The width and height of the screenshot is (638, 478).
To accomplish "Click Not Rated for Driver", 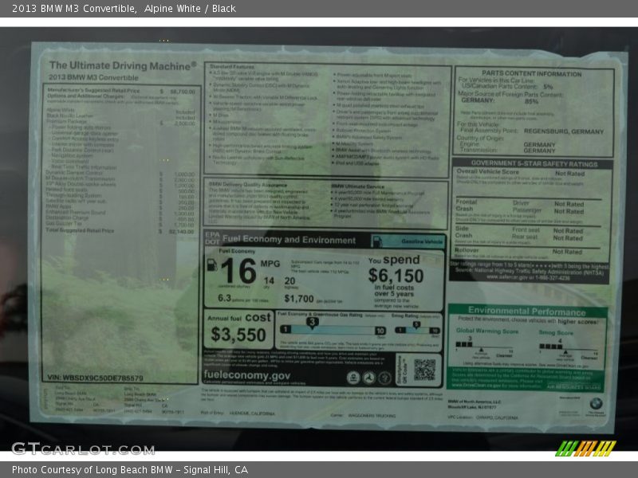I will click(569, 204).
